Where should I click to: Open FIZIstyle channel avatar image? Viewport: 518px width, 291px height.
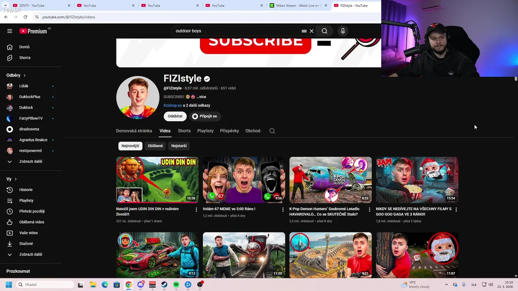[x=138, y=97]
